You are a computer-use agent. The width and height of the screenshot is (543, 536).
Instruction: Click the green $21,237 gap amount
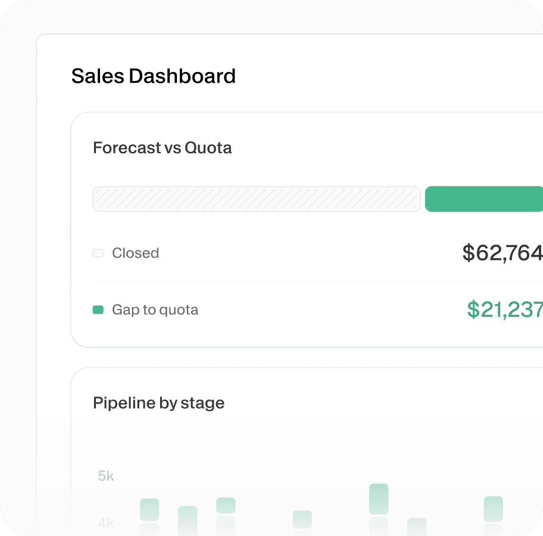coord(504,310)
